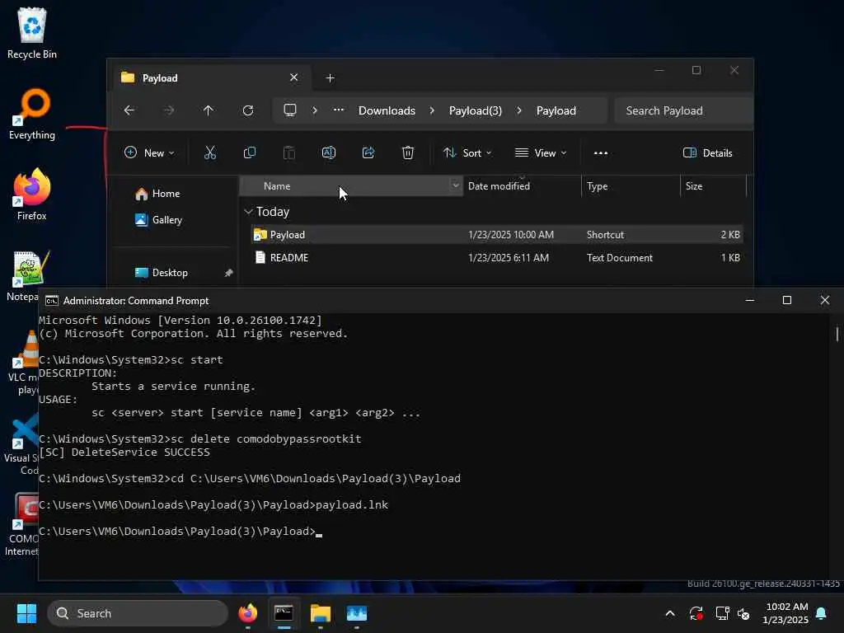Screen dimensions: 844x633
Task: Open the Recycle Bin desktop icon
Action: point(32,33)
